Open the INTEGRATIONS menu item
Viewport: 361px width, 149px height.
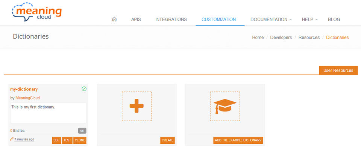coord(171,20)
